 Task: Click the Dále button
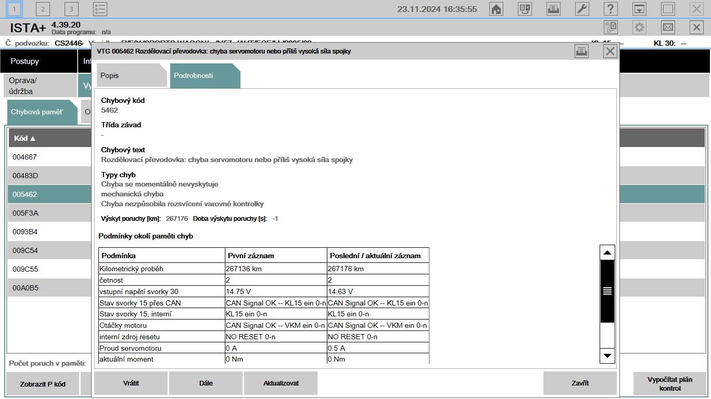click(x=206, y=383)
